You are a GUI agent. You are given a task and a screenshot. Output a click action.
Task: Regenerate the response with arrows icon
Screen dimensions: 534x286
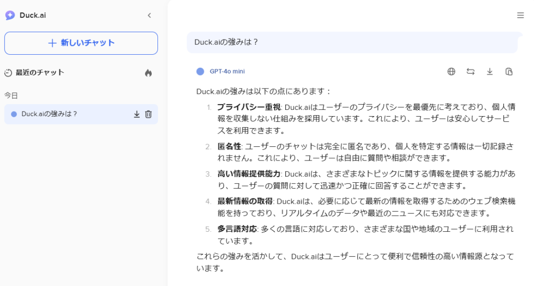click(470, 71)
